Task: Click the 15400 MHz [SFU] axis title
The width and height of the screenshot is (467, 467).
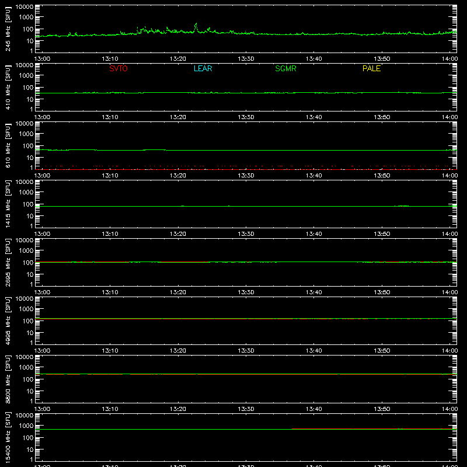Action: (x=8, y=437)
